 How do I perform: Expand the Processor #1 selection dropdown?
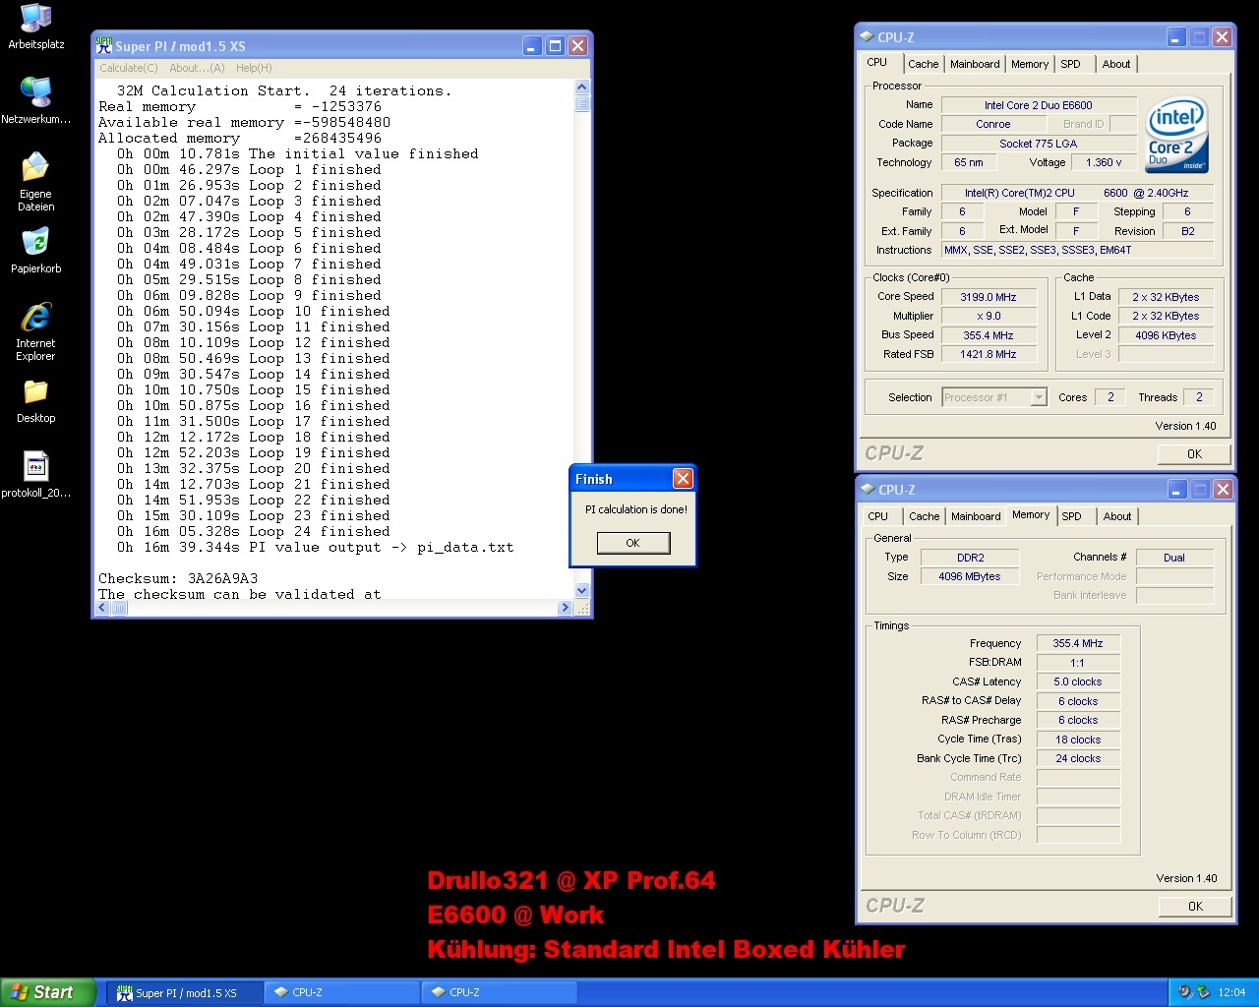(x=1039, y=397)
